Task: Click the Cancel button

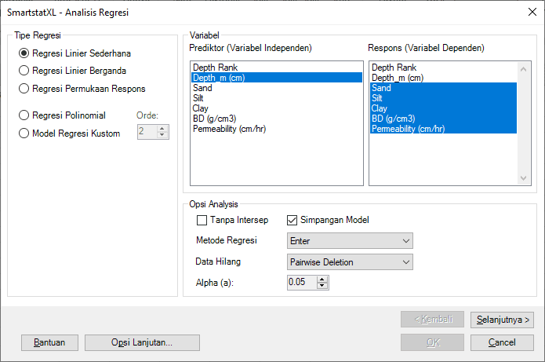Action: point(500,342)
